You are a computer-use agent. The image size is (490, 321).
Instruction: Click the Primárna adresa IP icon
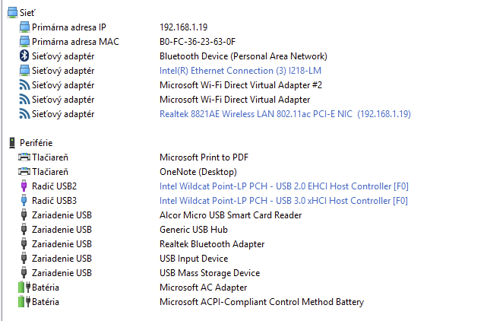coord(24,27)
